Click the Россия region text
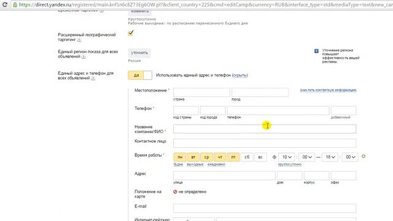393x221 pixels. click(x=134, y=61)
